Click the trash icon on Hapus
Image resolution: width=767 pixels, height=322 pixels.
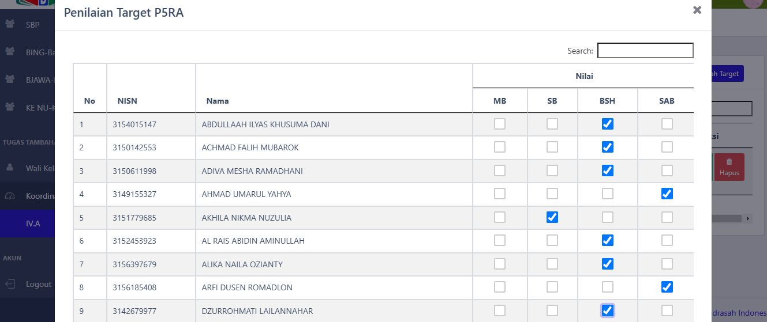point(729,162)
